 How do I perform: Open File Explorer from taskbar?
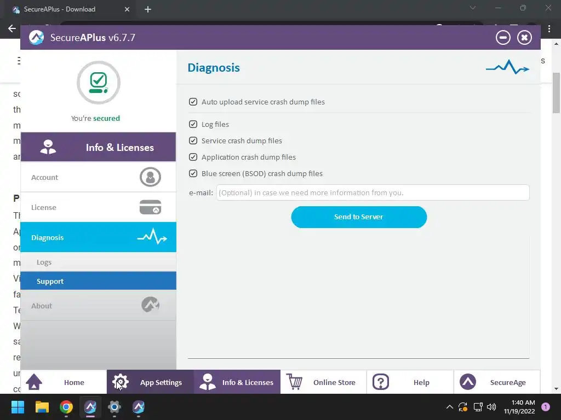(42, 407)
